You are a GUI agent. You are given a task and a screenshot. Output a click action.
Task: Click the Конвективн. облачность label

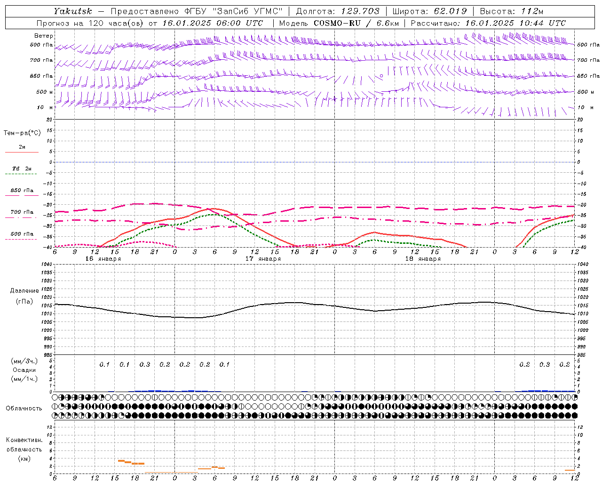(24, 445)
